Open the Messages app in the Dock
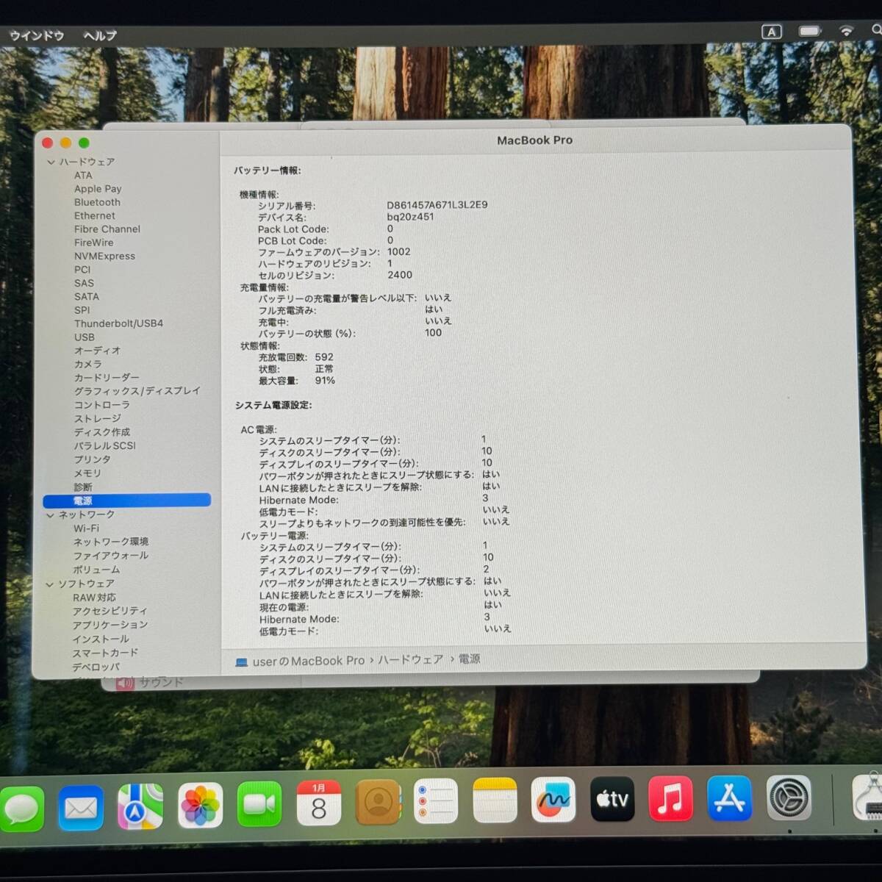The image size is (882, 882). [x=22, y=808]
